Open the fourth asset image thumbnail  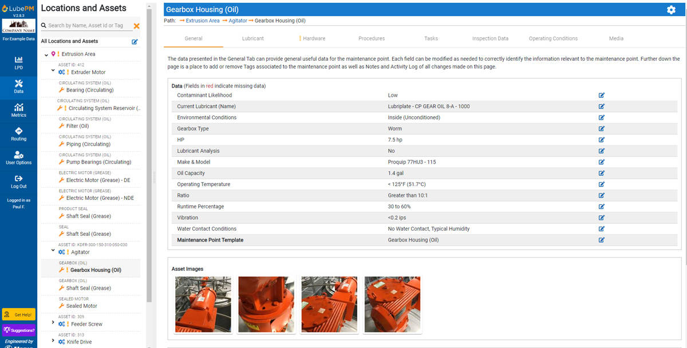click(x=392, y=304)
